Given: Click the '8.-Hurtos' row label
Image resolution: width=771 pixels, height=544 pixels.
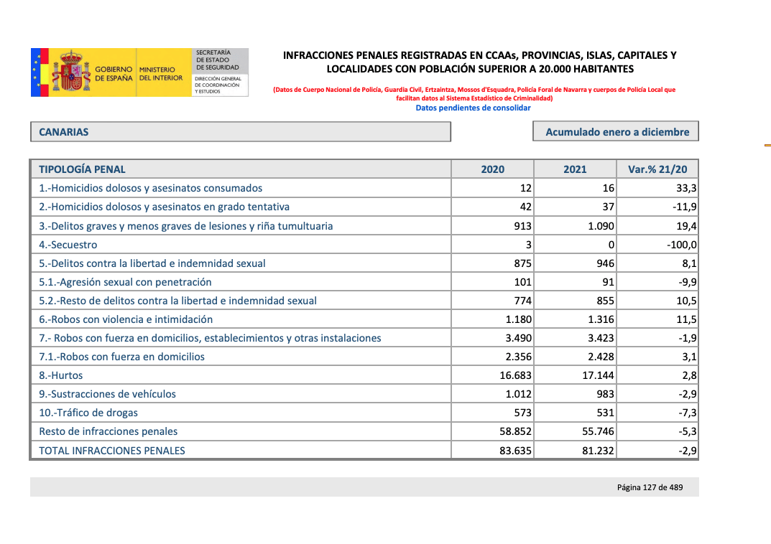Looking at the screenshot, I should click(61, 375).
